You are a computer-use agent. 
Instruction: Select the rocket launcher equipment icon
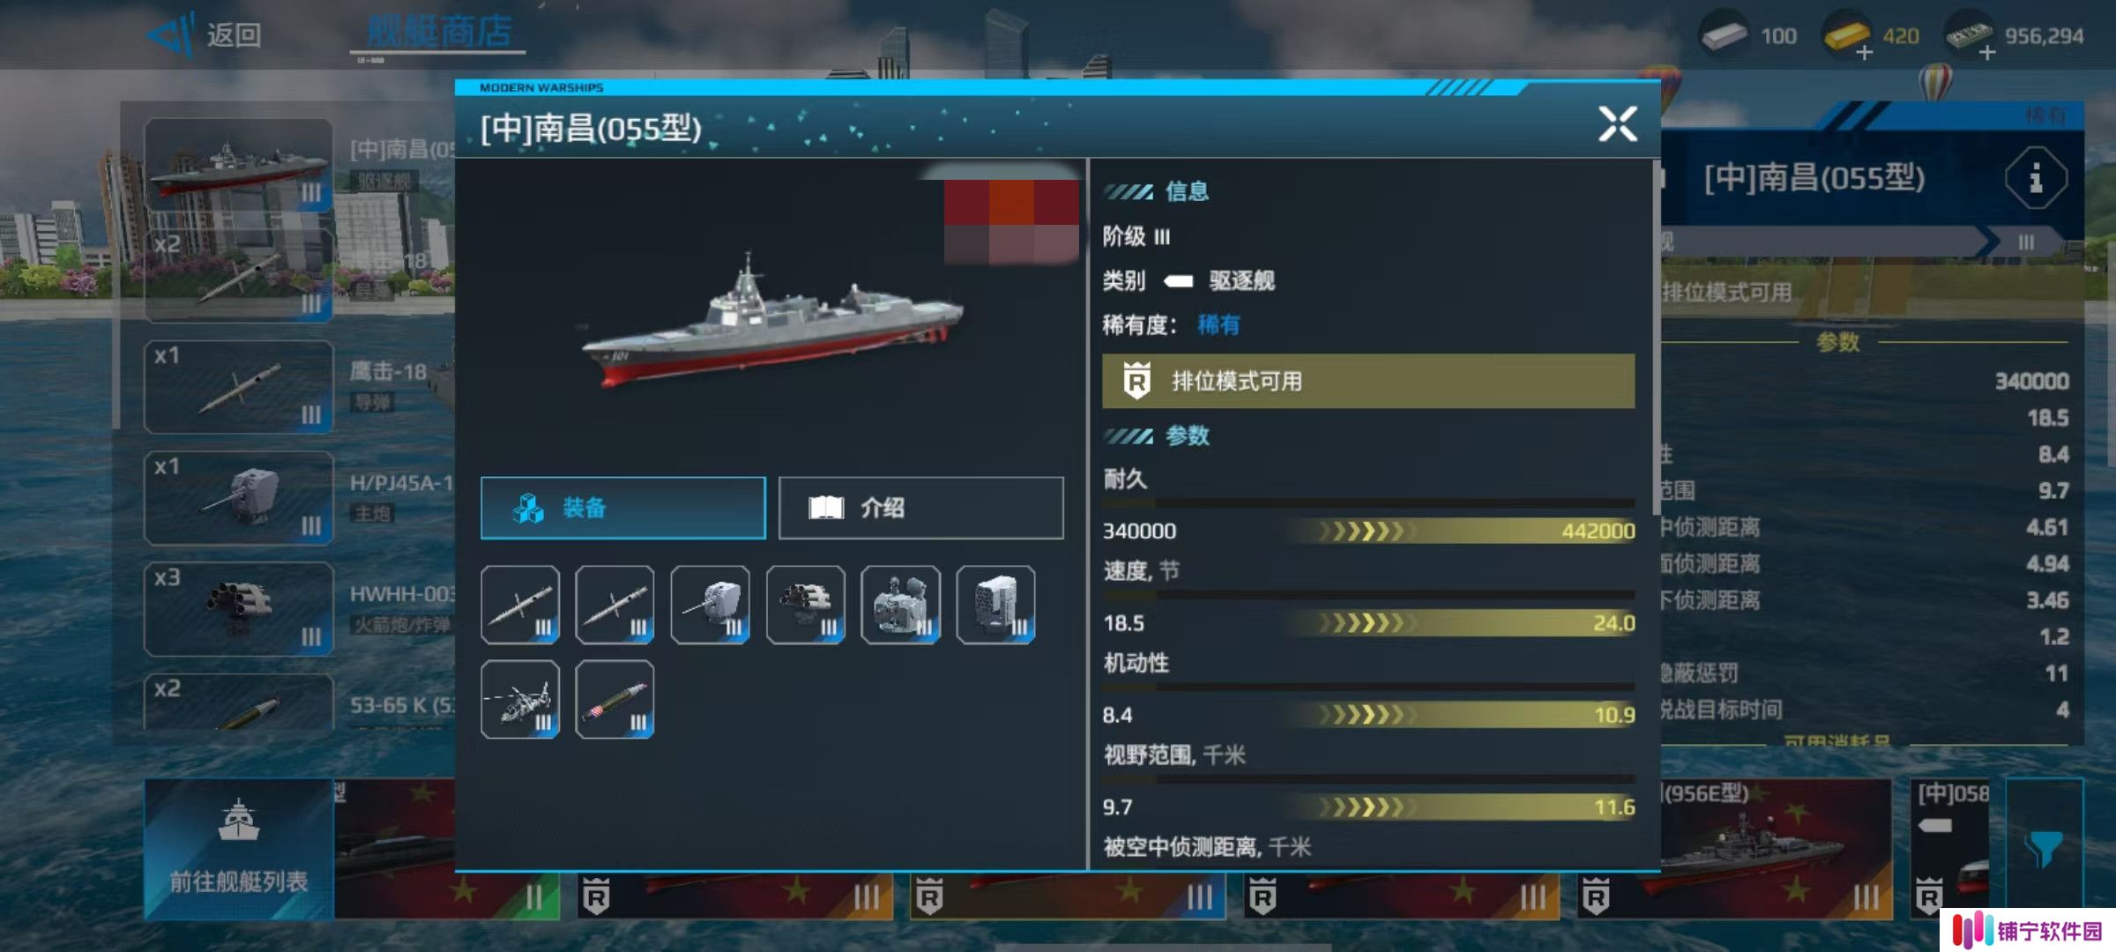(x=806, y=605)
